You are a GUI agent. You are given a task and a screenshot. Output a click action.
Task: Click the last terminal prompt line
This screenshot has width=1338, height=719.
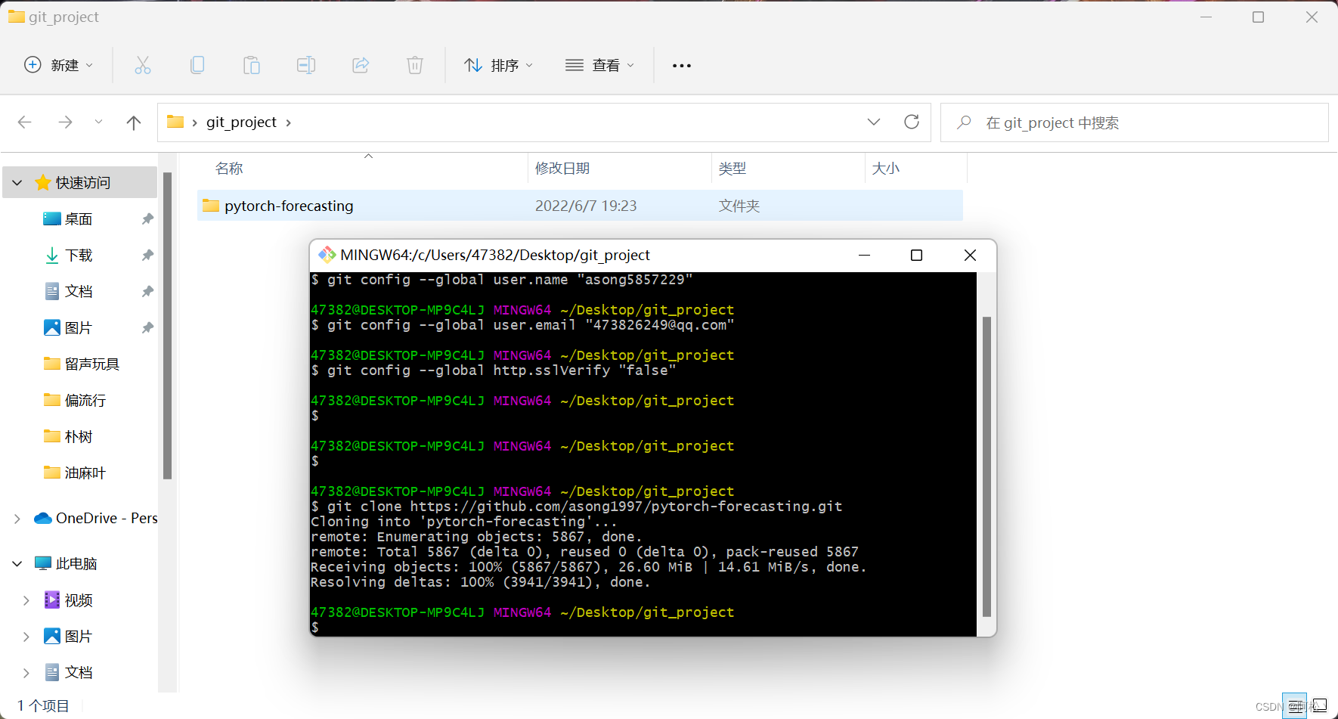pos(315,628)
